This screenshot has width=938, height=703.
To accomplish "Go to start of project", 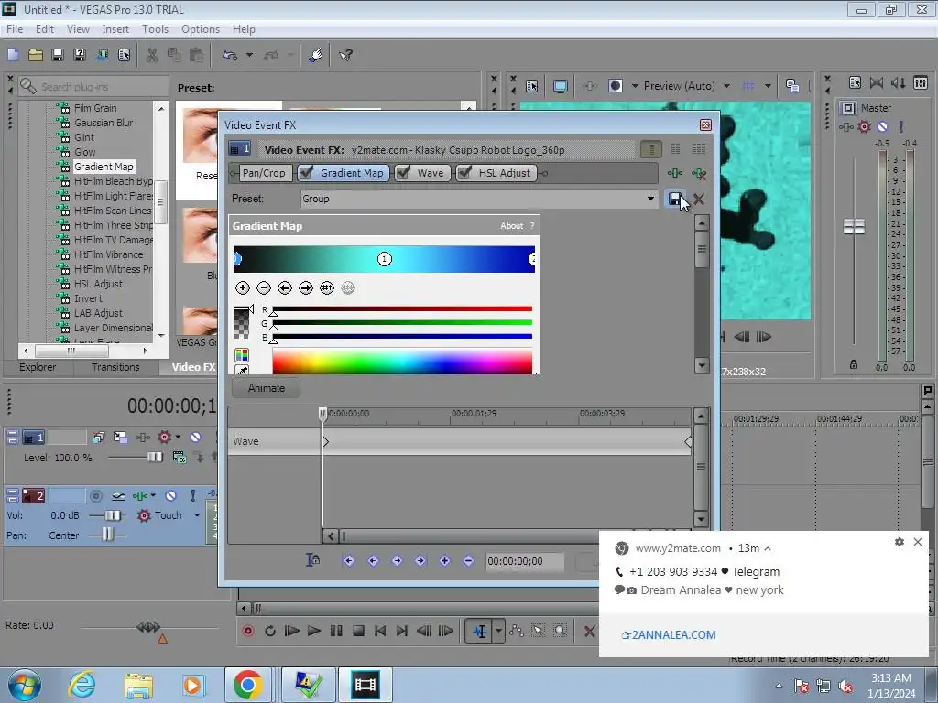I will pyautogui.click(x=380, y=631).
